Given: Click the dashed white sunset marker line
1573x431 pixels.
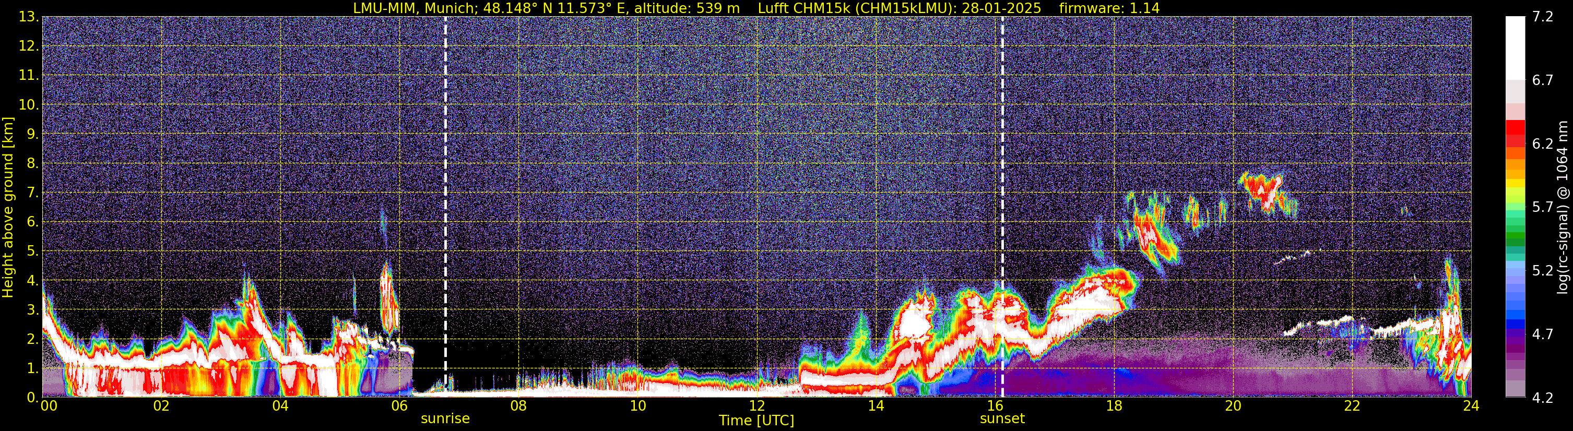Looking at the screenshot, I should click(x=1003, y=207).
